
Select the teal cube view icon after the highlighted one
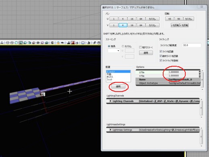(x=25, y=43)
